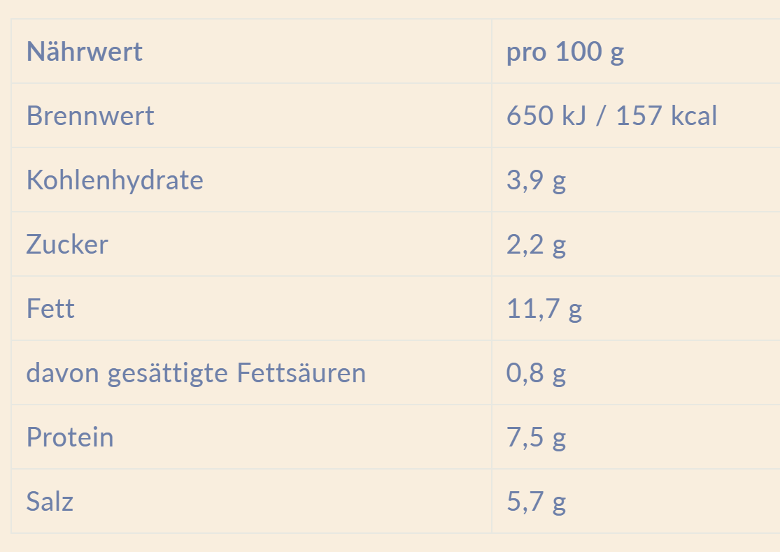Click the 7,5 g protein value
Screen dimensions: 780x552
(x=536, y=437)
